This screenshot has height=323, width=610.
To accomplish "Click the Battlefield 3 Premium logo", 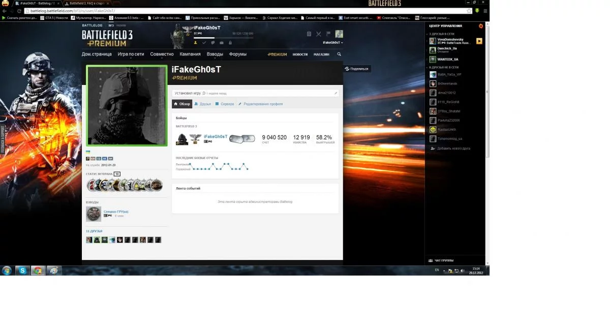I will click(x=107, y=38).
